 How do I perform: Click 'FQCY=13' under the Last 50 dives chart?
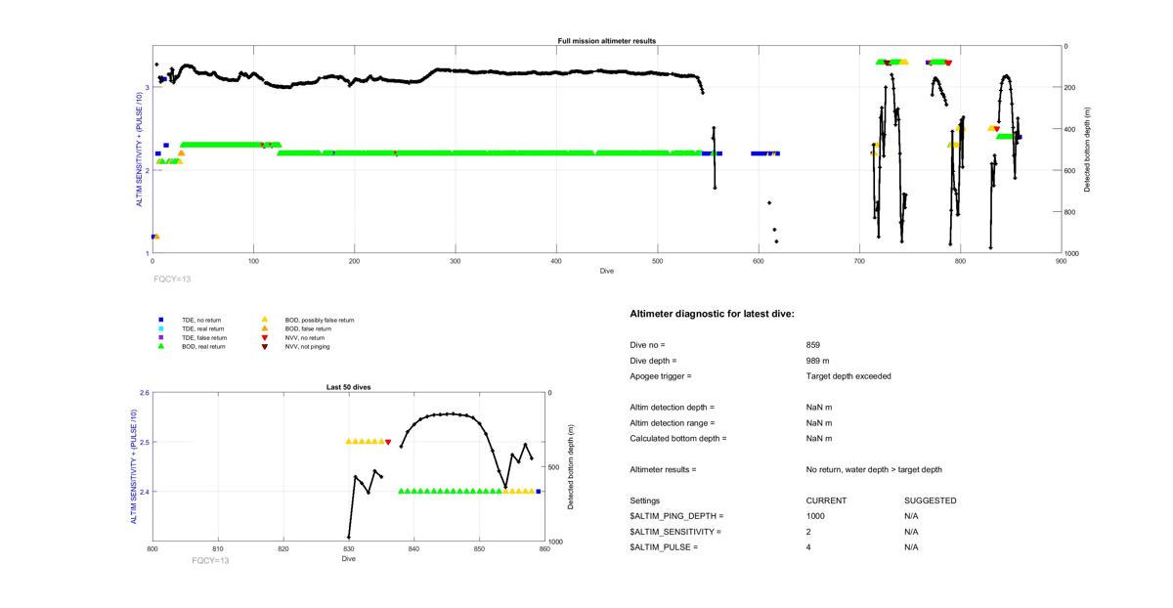click(x=210, y=560)
